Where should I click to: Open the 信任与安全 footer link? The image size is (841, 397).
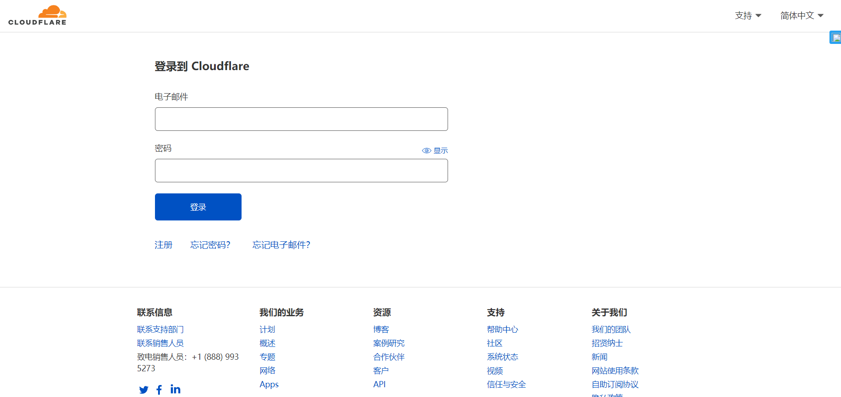[x=506, y=385]
